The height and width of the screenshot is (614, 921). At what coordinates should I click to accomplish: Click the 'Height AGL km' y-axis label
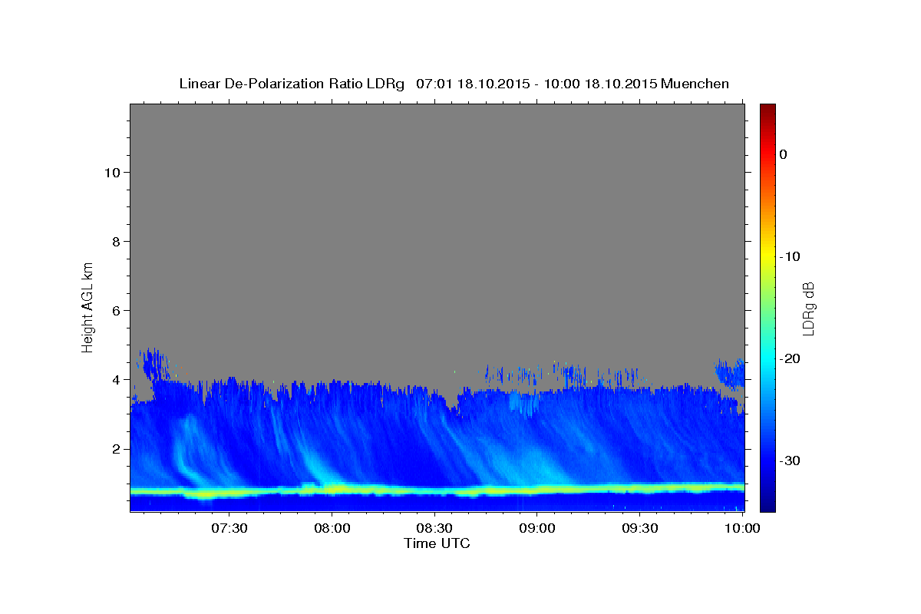coord(87,307)
